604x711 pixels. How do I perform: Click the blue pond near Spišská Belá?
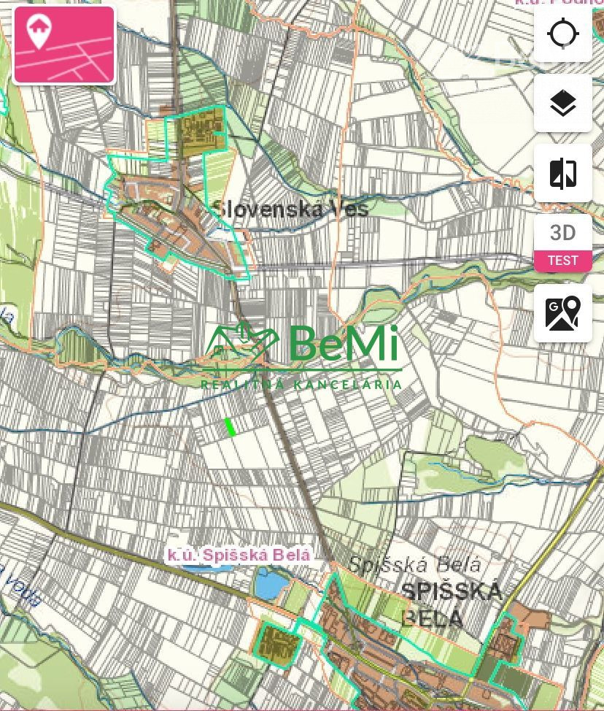tap(271, 583)
